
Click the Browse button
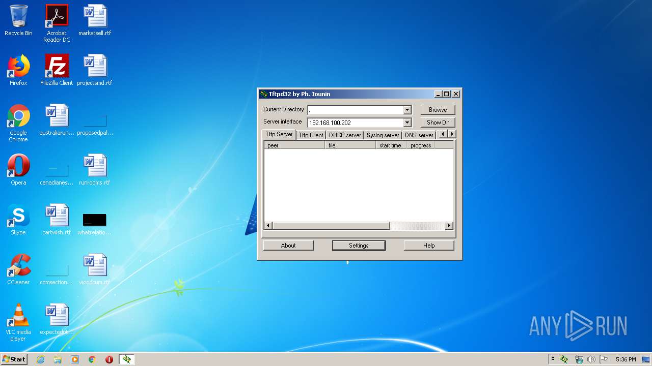point(438,110)
